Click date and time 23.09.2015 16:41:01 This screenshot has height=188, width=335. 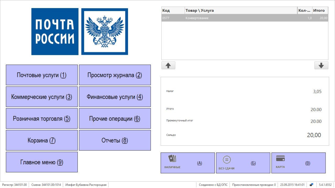click(292, 185)
